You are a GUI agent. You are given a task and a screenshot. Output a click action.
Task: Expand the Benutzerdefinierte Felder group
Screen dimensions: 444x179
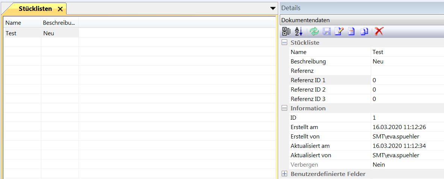click(x=285, y=174)
